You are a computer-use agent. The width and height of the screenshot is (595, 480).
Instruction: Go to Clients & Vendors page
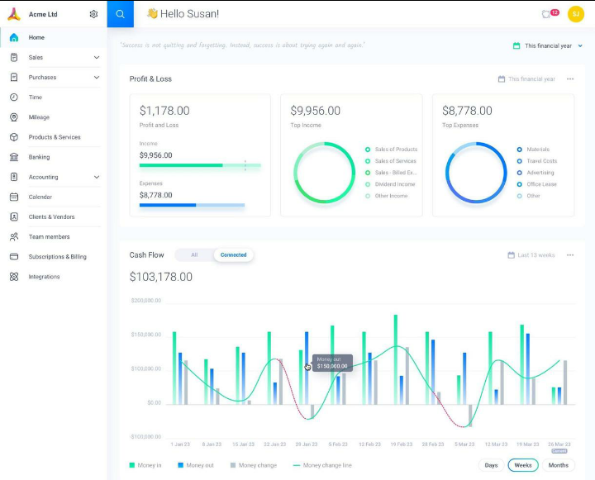point(53,217)
